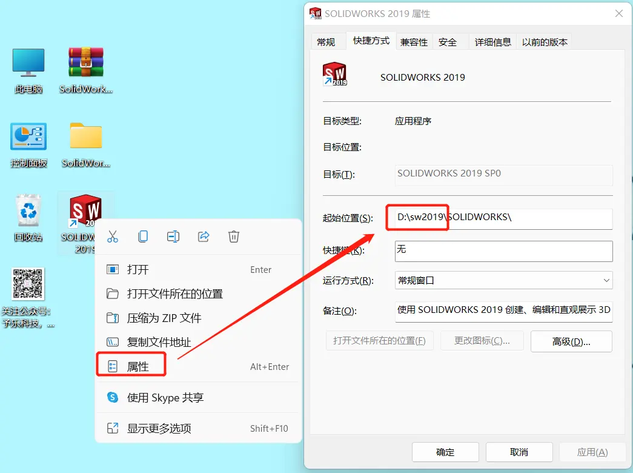
Task: Choose 复制文件地址 menu entry
Action: (199, 343)
